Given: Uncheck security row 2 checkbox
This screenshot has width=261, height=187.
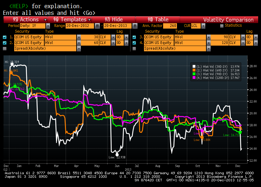Looking at the screenshot, I should [5, 43].
